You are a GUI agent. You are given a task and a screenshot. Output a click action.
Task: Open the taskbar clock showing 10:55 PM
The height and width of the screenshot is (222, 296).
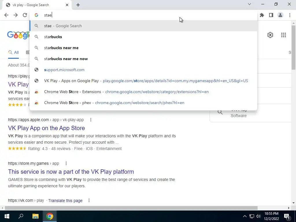(271, 216)
